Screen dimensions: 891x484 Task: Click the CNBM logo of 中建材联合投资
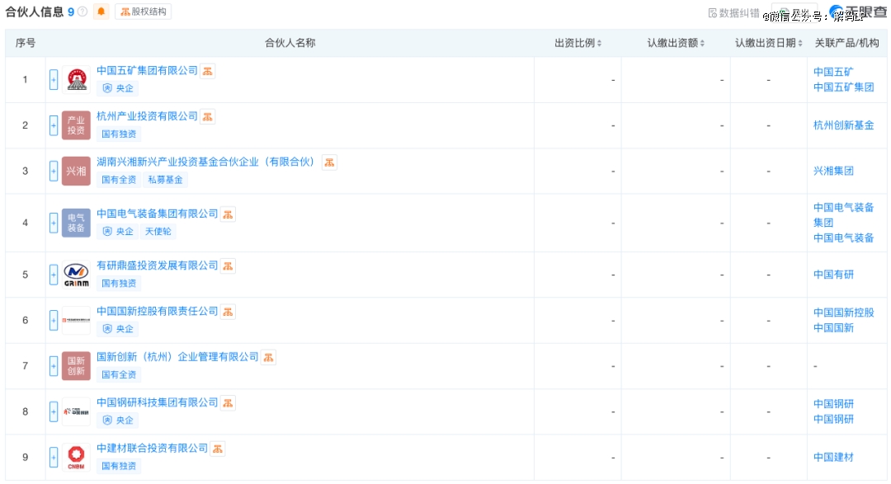(76, 458)
